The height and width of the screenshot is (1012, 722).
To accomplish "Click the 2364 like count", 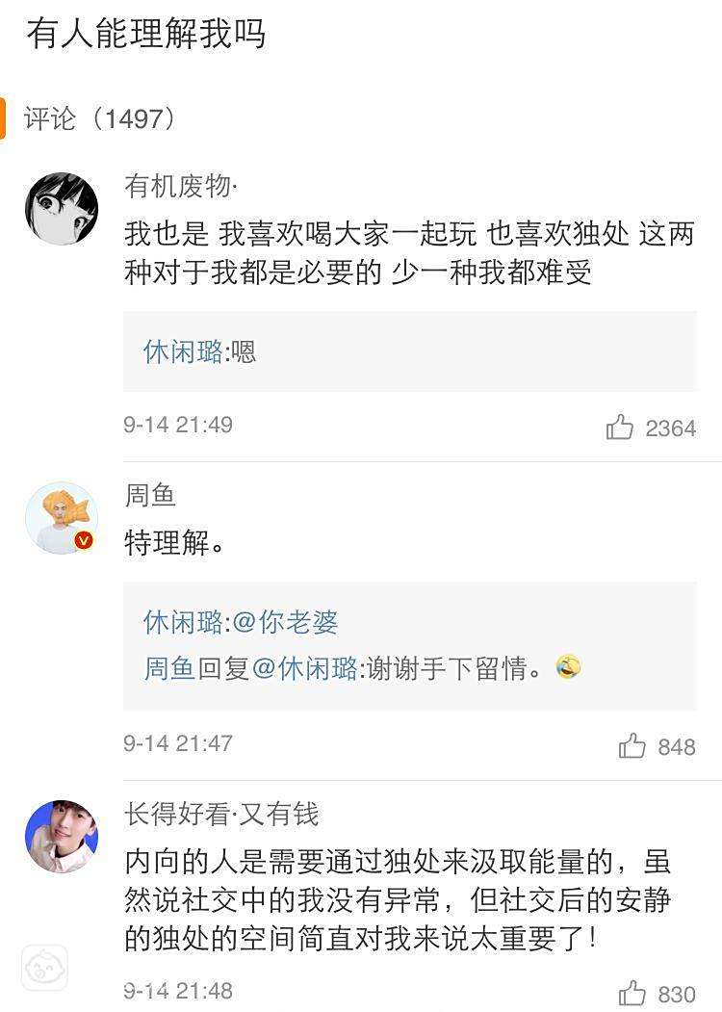I will click(x=671, y=428).
